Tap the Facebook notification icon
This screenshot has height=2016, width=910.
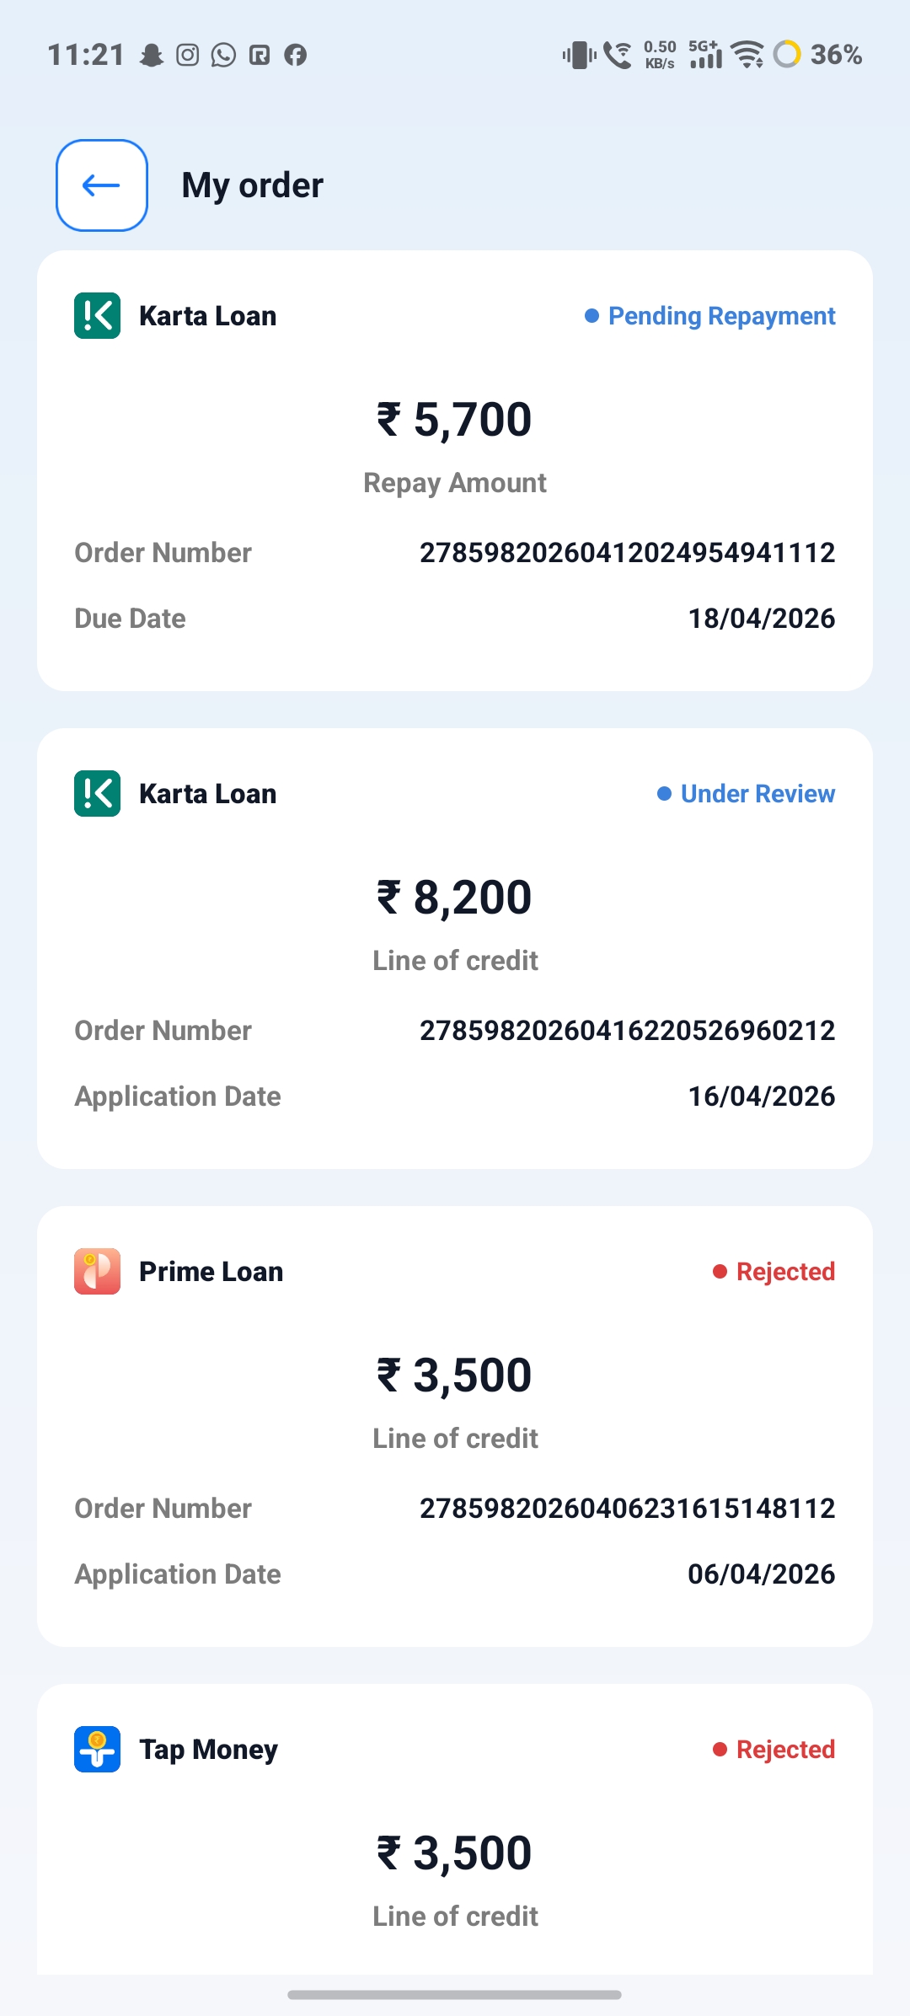coord(295,56)
